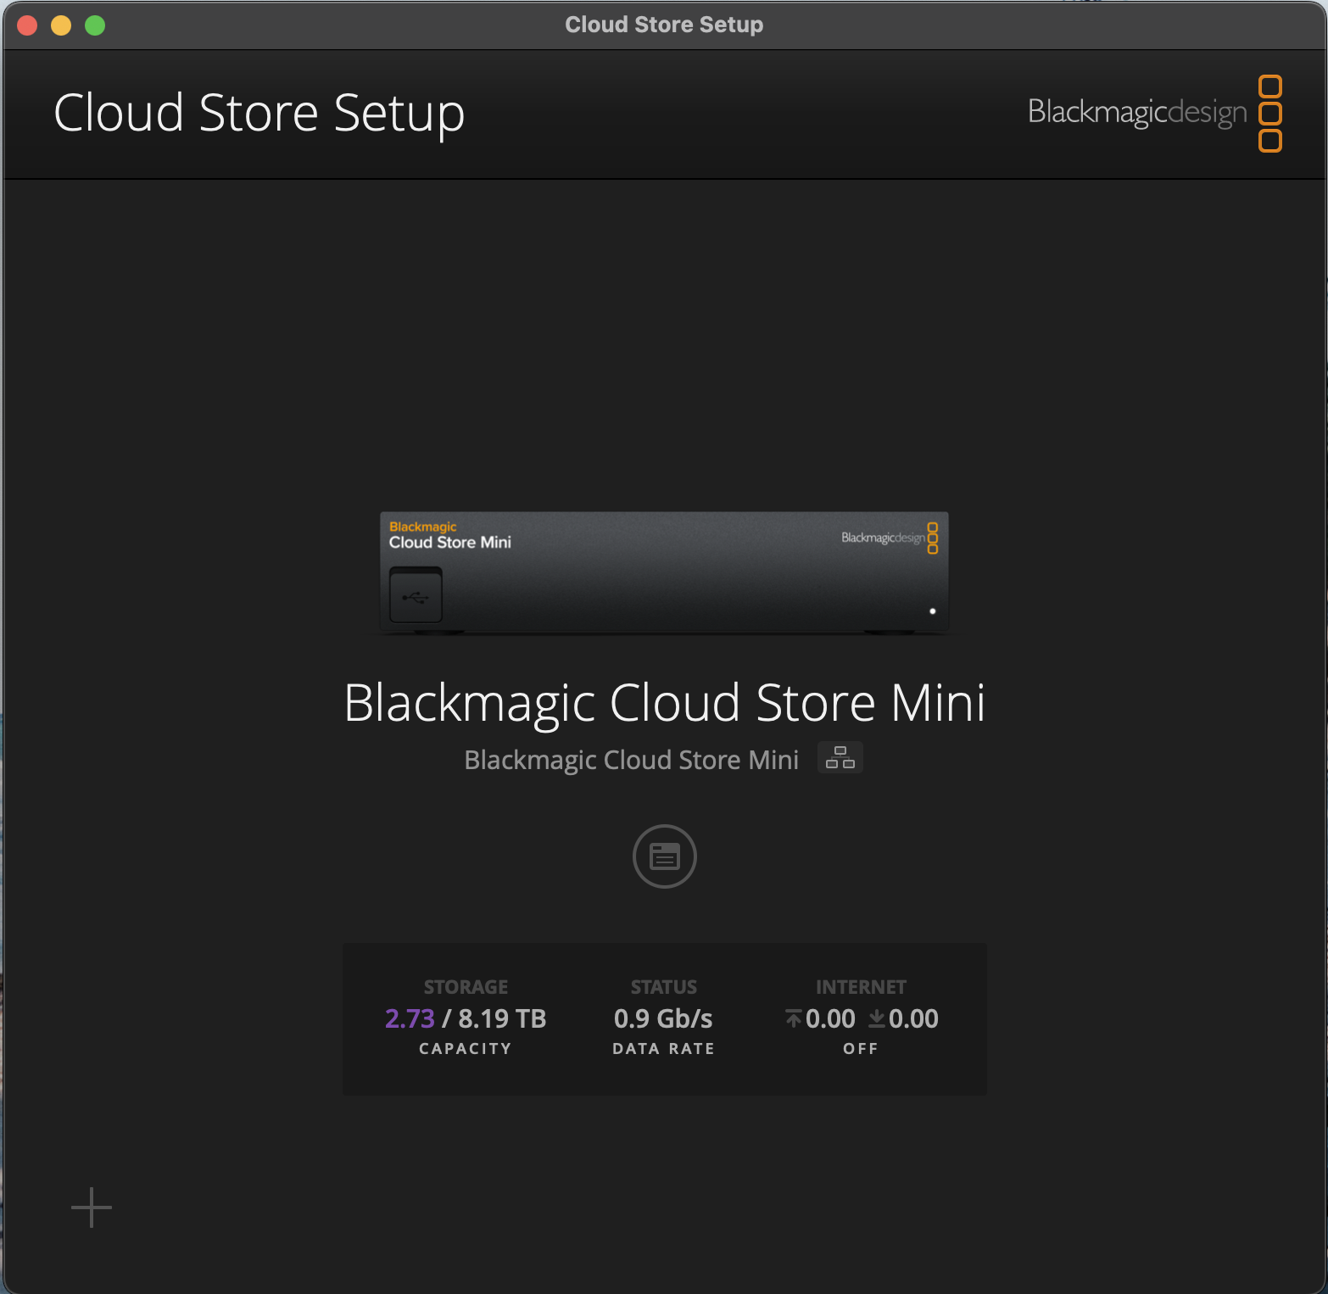Close the Cloud Store Setup window

pos(27,25)
